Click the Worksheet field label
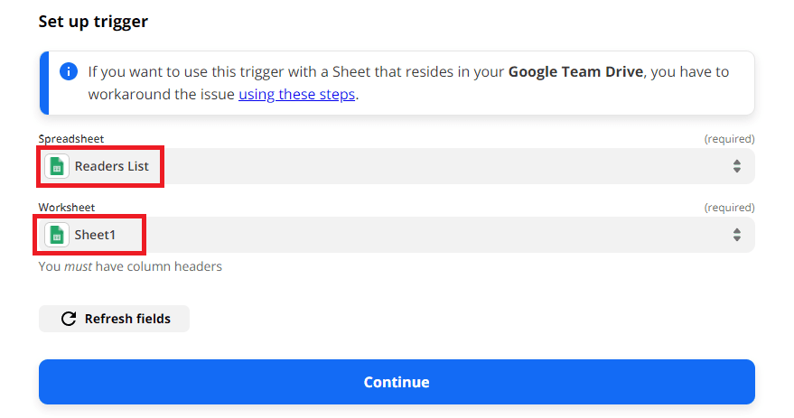 click(66, 207)
